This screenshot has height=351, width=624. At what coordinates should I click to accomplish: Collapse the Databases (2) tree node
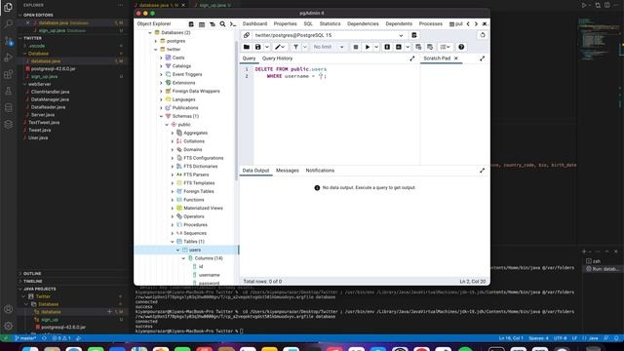[150, 32]
